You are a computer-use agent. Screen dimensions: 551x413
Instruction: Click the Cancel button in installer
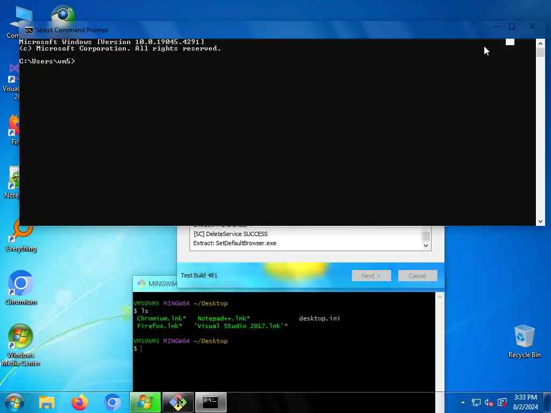pyautogui.click(x=418, y=276)
